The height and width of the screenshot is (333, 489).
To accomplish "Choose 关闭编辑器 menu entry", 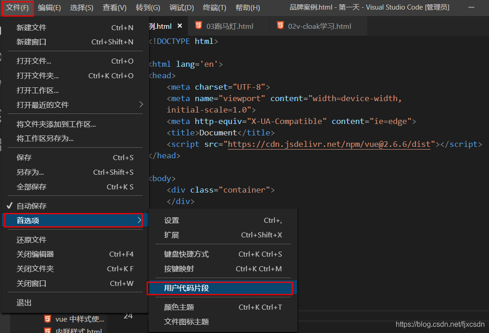I will [75, 254].
